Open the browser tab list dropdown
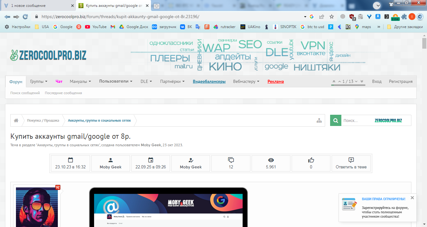 pos(377,5)
